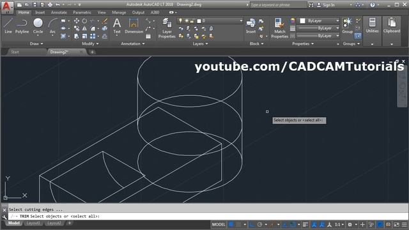Open the Help question mark button
Screen dimensions: 409x230
tap(373, 4)
